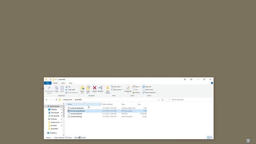Go up one folder level arrow

click(x=56, y=100)
